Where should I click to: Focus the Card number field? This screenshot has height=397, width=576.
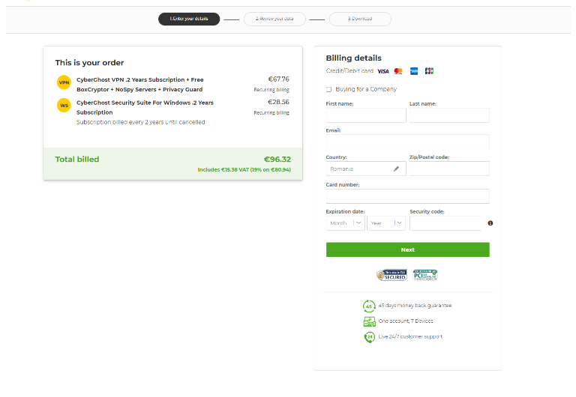(408, 196)
